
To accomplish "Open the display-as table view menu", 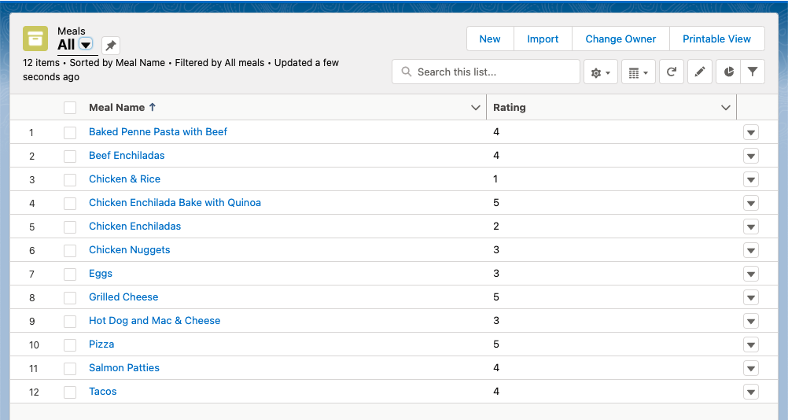I will (x=638, y=72).
